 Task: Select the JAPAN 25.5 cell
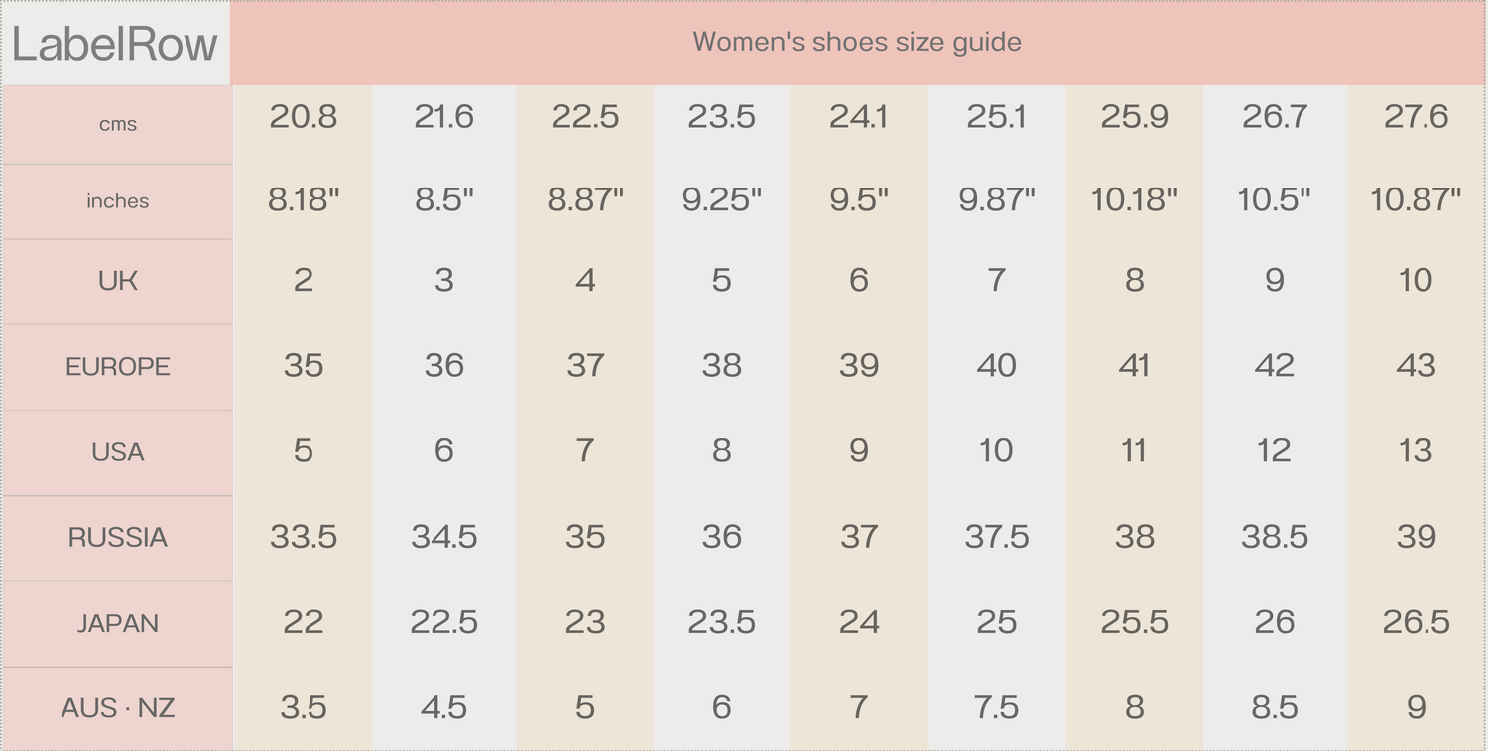pyautogui.click(x=1134, y=622)
